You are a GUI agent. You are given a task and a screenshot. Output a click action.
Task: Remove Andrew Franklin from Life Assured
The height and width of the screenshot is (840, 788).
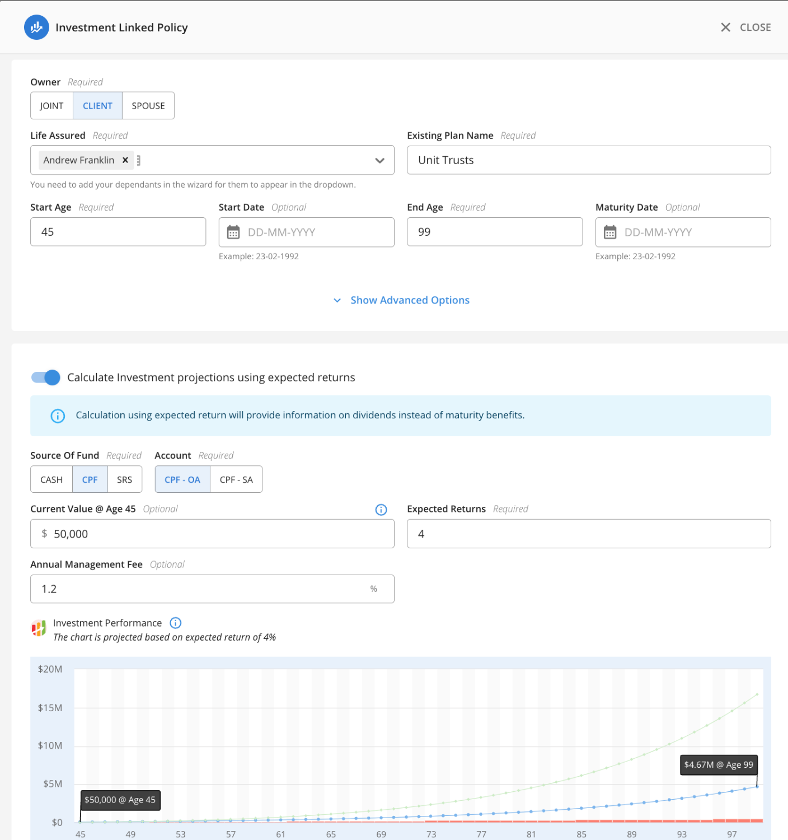125,160
